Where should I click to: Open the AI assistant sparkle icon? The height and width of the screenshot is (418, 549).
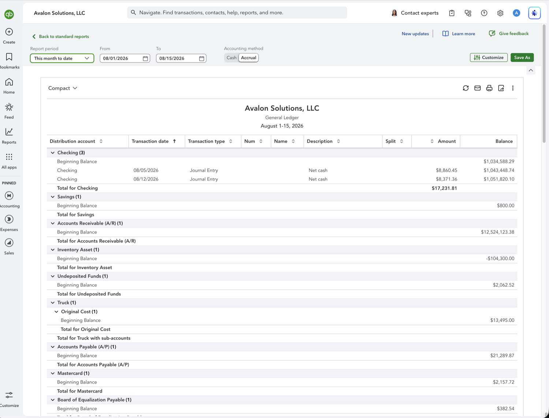534,13
